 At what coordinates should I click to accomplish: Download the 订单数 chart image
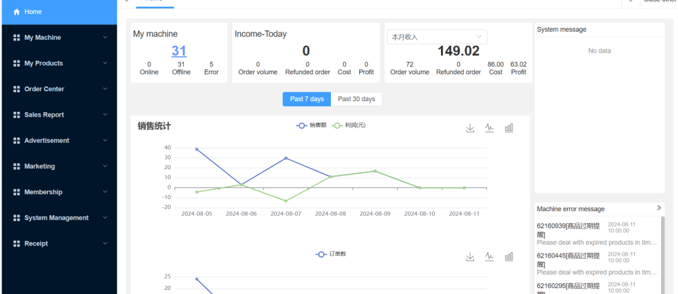tap(470, 257)
